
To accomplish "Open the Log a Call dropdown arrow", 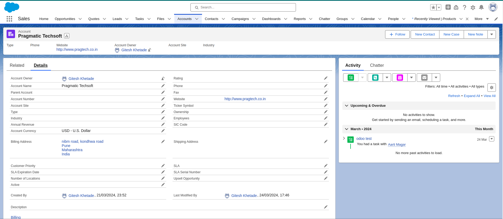I will [x=387, y=78].
